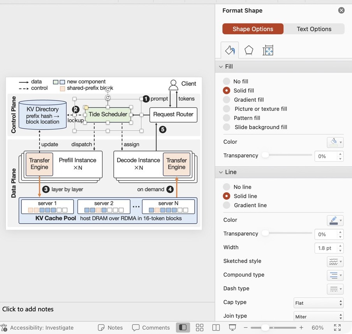
Task: Open the Compound type dropdown
Action: 335,275
